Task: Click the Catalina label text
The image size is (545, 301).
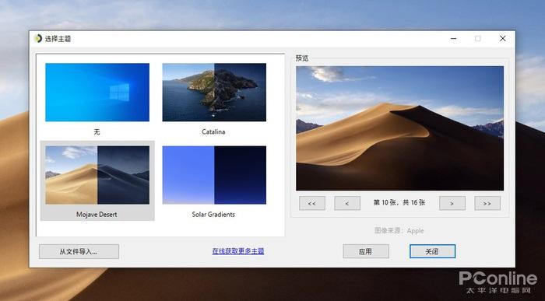Action: pos(213,131)
